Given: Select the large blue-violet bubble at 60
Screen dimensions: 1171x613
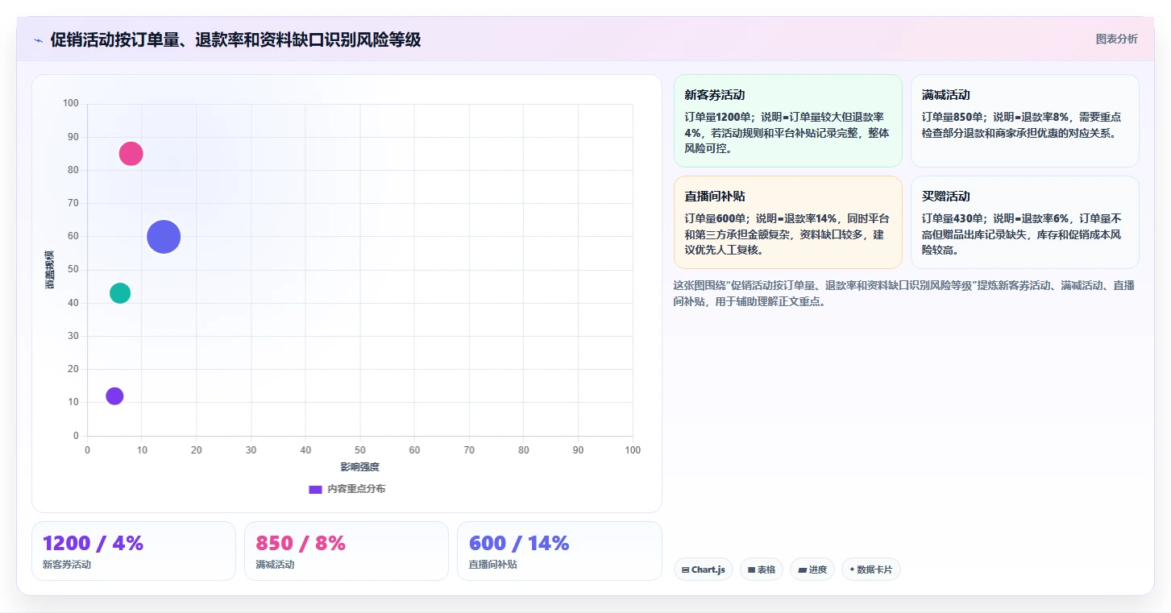Looking at the screenshot, I should click(164, 237).
